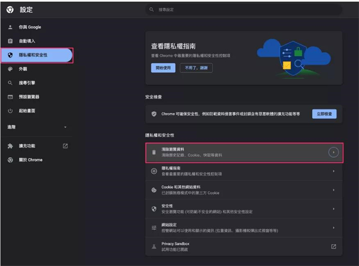Image resolution: width=359 pixels, height=266 pixels.
Task: Select 隱私權和安全性 in sidebar
Action: coord(36,55)
